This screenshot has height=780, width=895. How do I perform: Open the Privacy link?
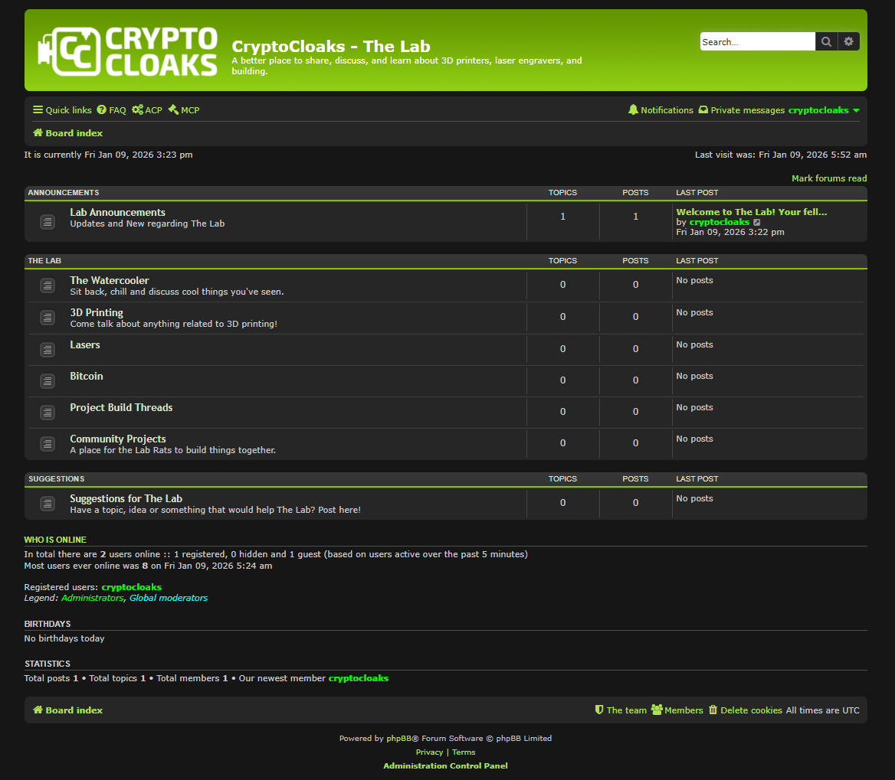click(429, 752)
